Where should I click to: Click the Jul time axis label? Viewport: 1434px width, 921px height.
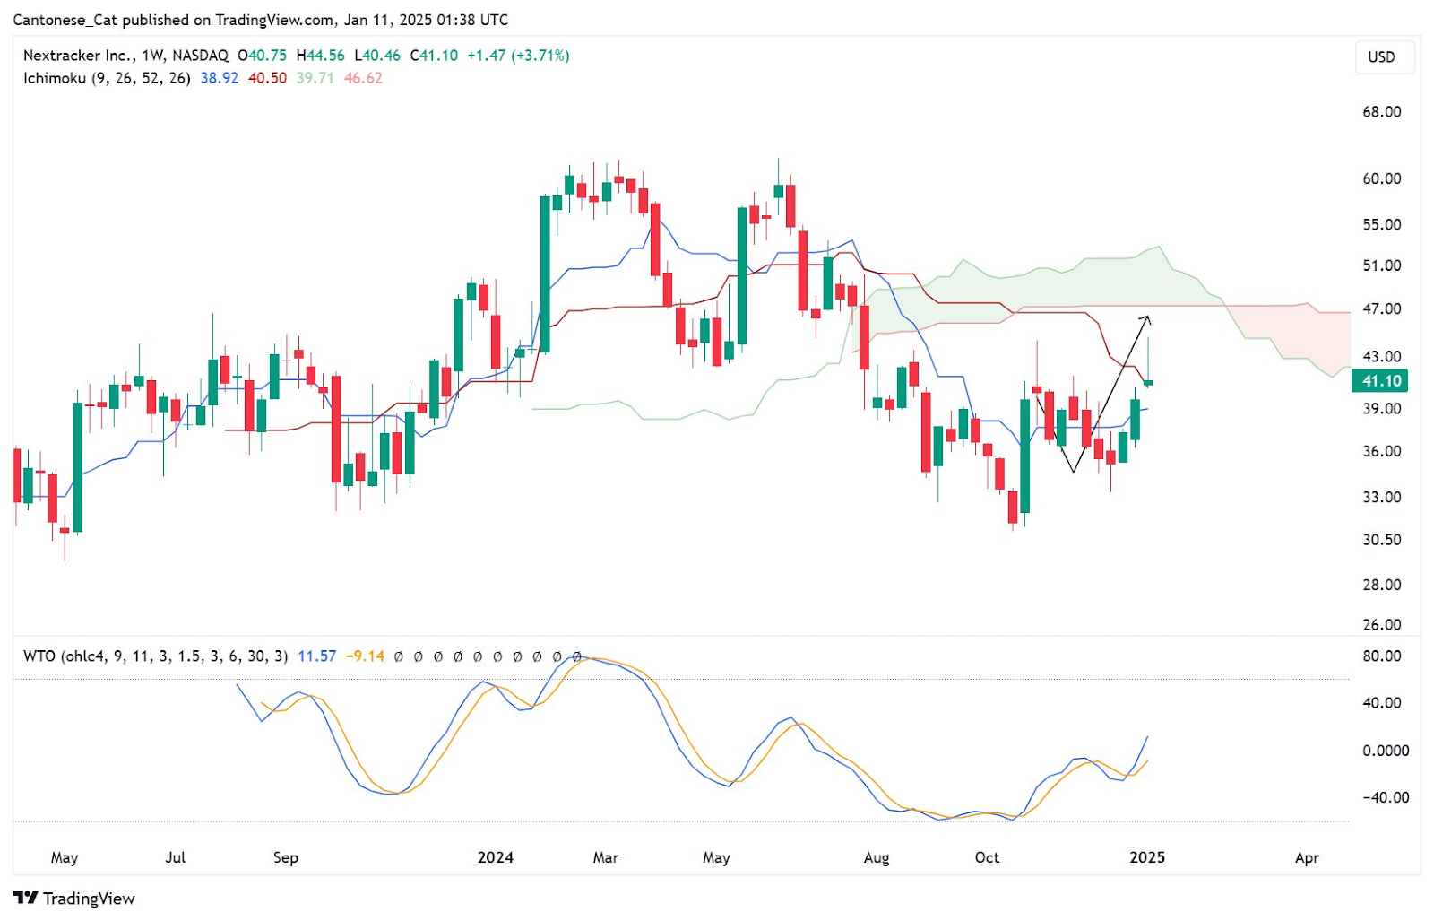click(176, 857)
